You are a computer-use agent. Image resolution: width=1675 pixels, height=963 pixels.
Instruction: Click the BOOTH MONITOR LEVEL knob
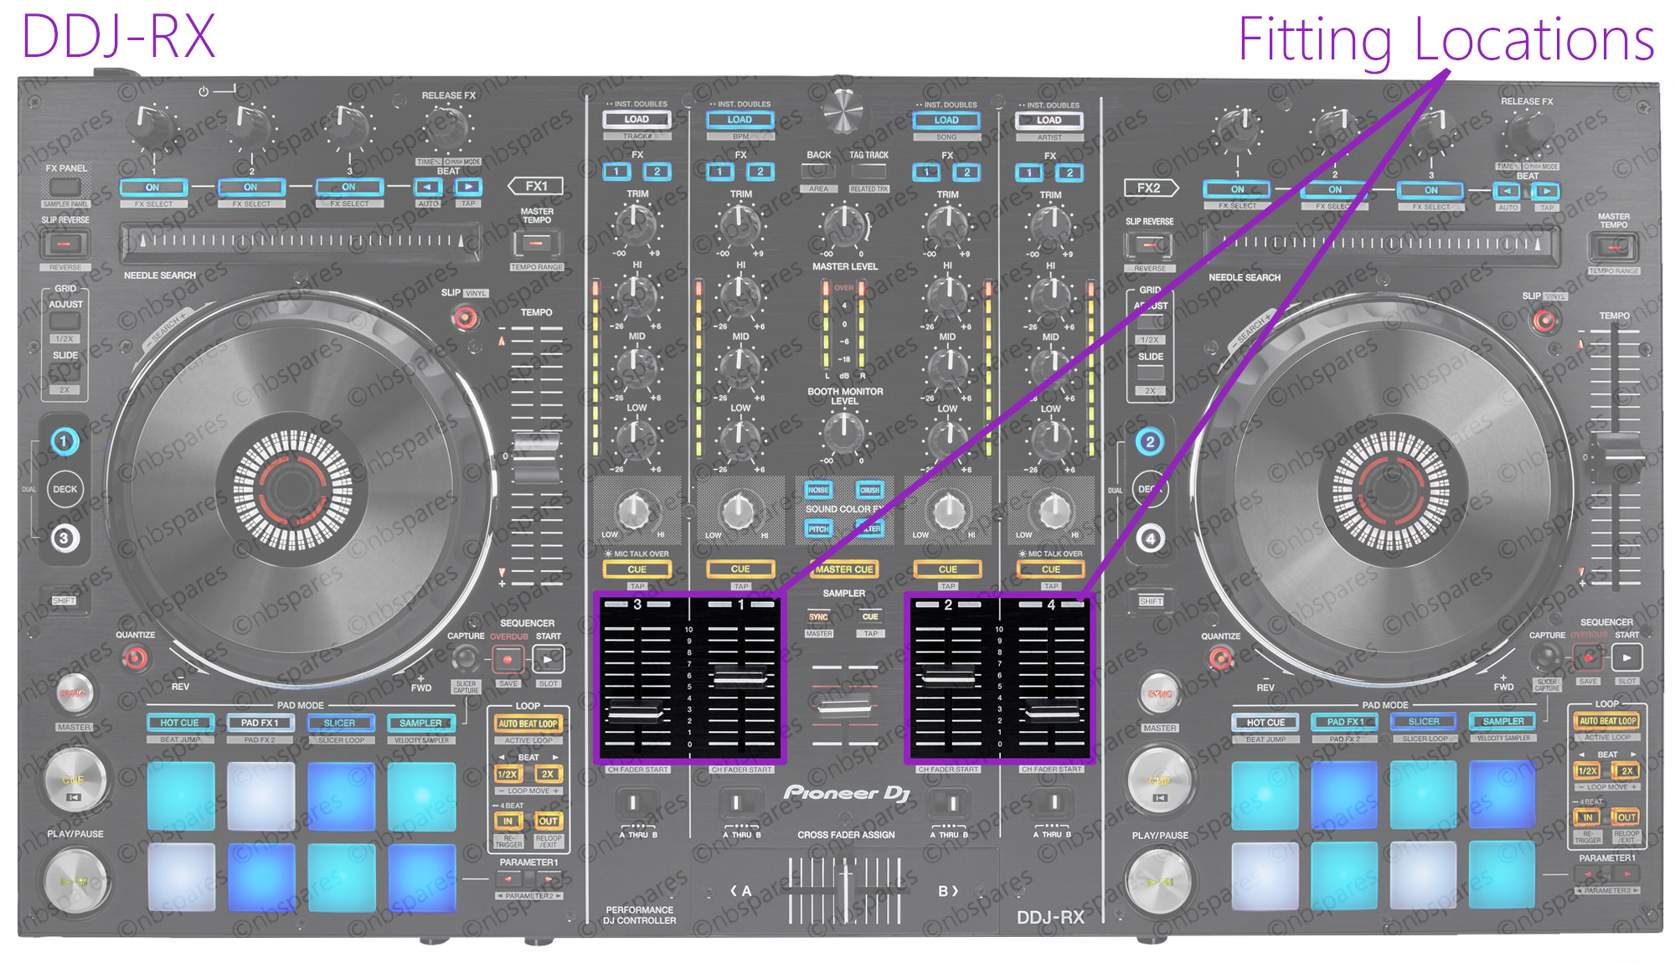(844, 432)
